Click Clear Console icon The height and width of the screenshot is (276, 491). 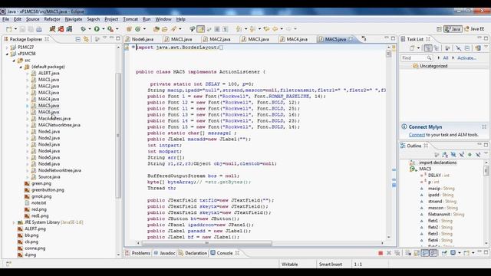408,253
